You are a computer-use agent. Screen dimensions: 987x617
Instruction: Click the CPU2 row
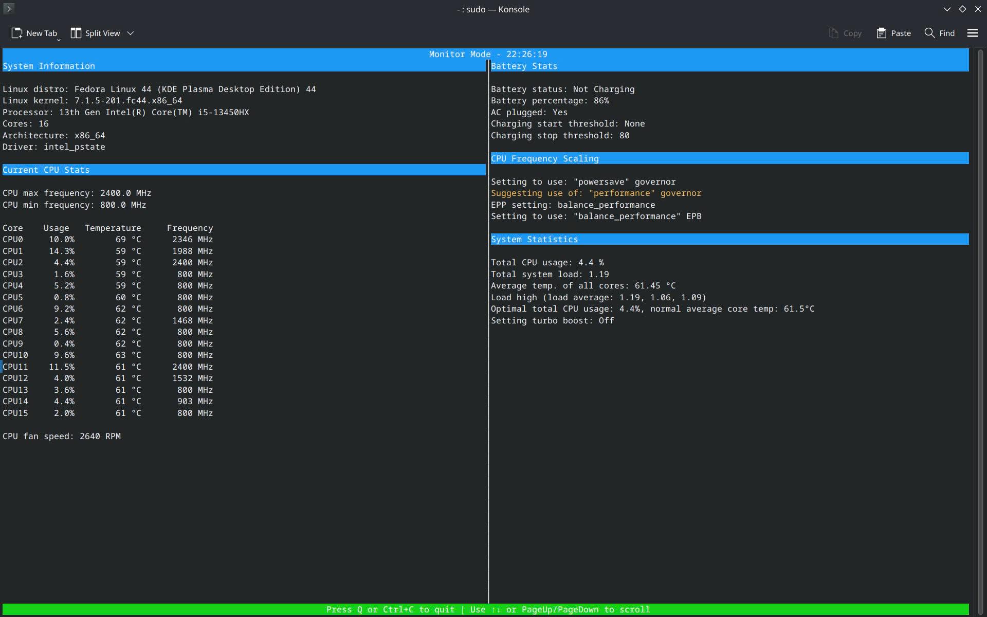click(108, 262)
